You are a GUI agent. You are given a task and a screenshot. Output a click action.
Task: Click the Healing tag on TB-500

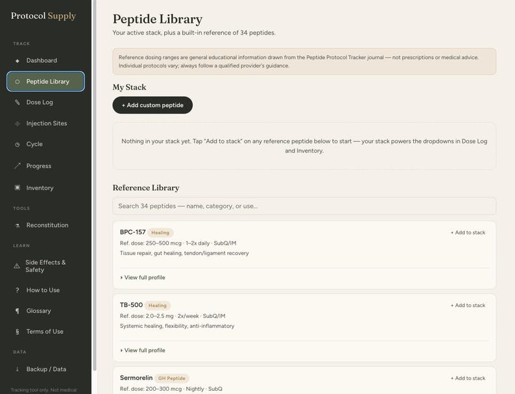click(158, 306)
